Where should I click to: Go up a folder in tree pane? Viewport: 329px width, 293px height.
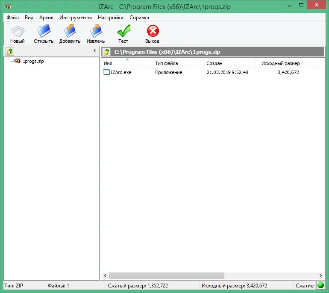coord(10,51)
